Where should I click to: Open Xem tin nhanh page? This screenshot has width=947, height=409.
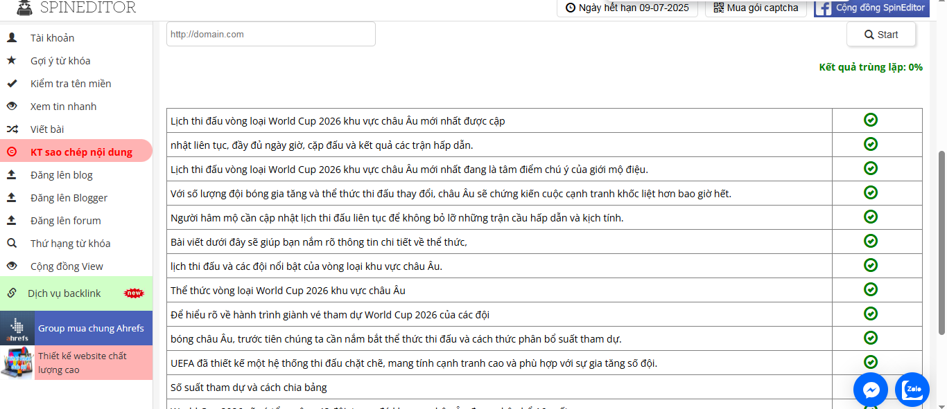(x=76, y=106)
